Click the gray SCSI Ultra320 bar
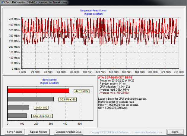 [30, 99]
